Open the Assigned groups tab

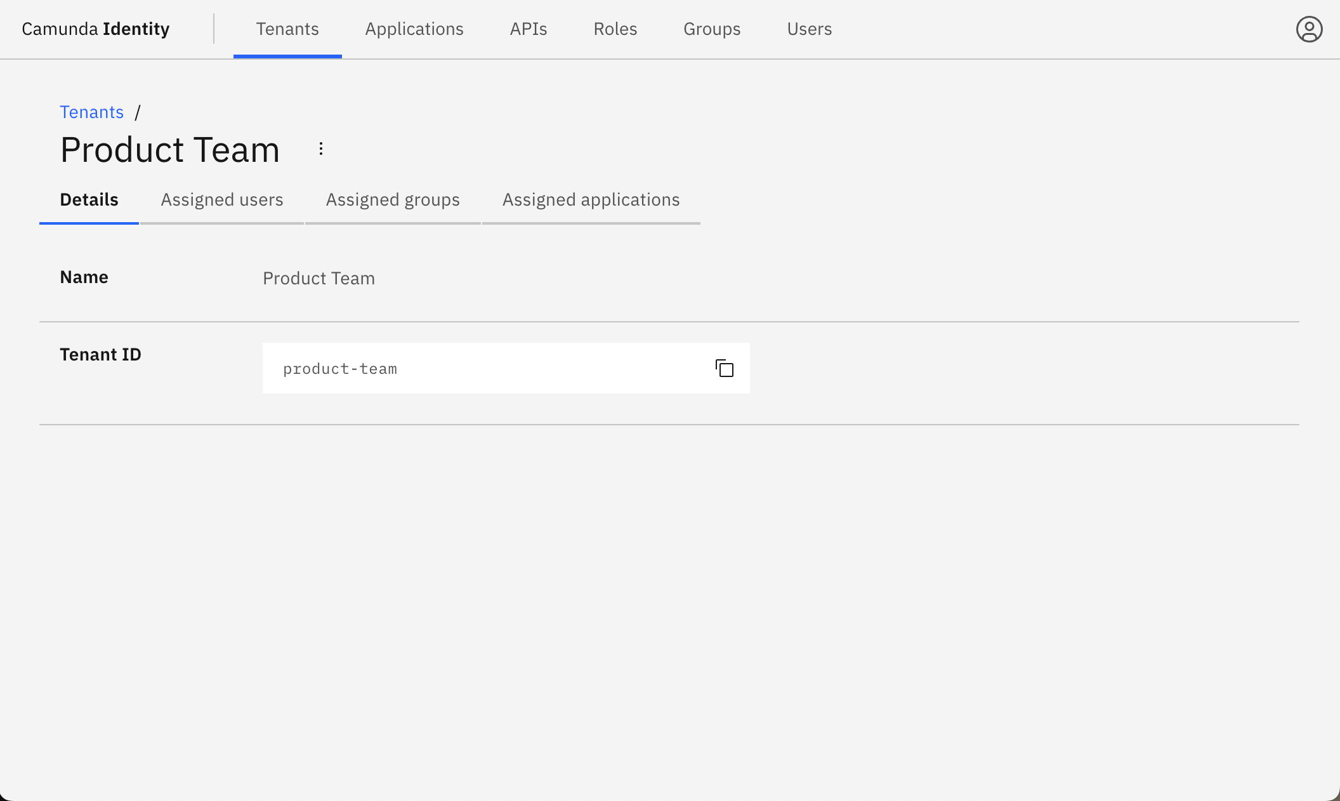(393, 200)
